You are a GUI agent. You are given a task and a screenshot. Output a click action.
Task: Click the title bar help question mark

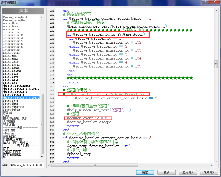click(x=205, y=1)
